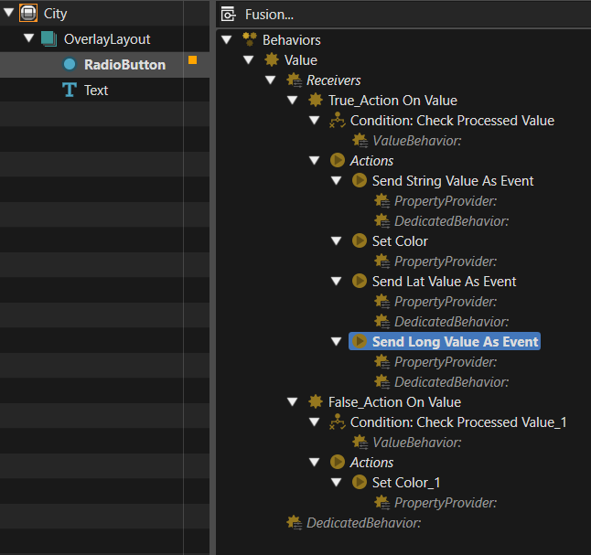Toggle the orange marker on RadioButton row

tap(193, 60)
